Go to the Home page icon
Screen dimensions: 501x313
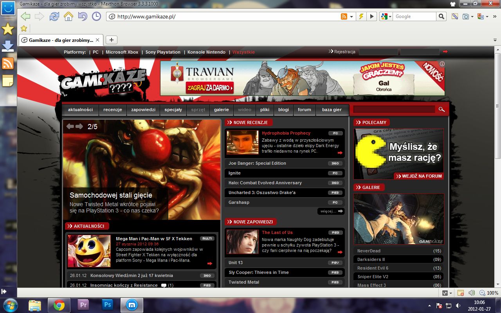68,16
